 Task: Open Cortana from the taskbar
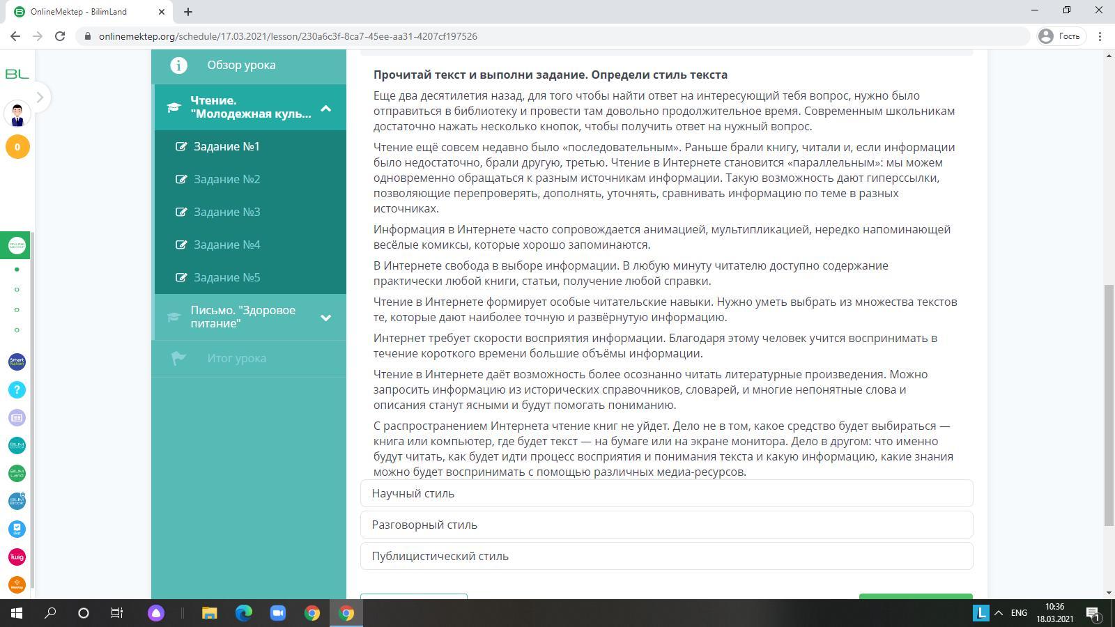[84, 613]
